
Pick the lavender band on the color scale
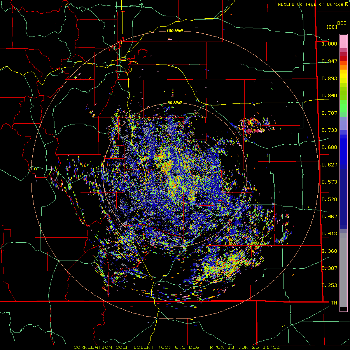point(343,123)
